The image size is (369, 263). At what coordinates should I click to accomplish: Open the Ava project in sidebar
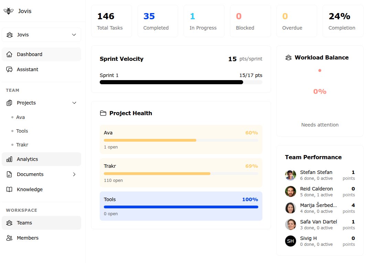pos(21,117)
